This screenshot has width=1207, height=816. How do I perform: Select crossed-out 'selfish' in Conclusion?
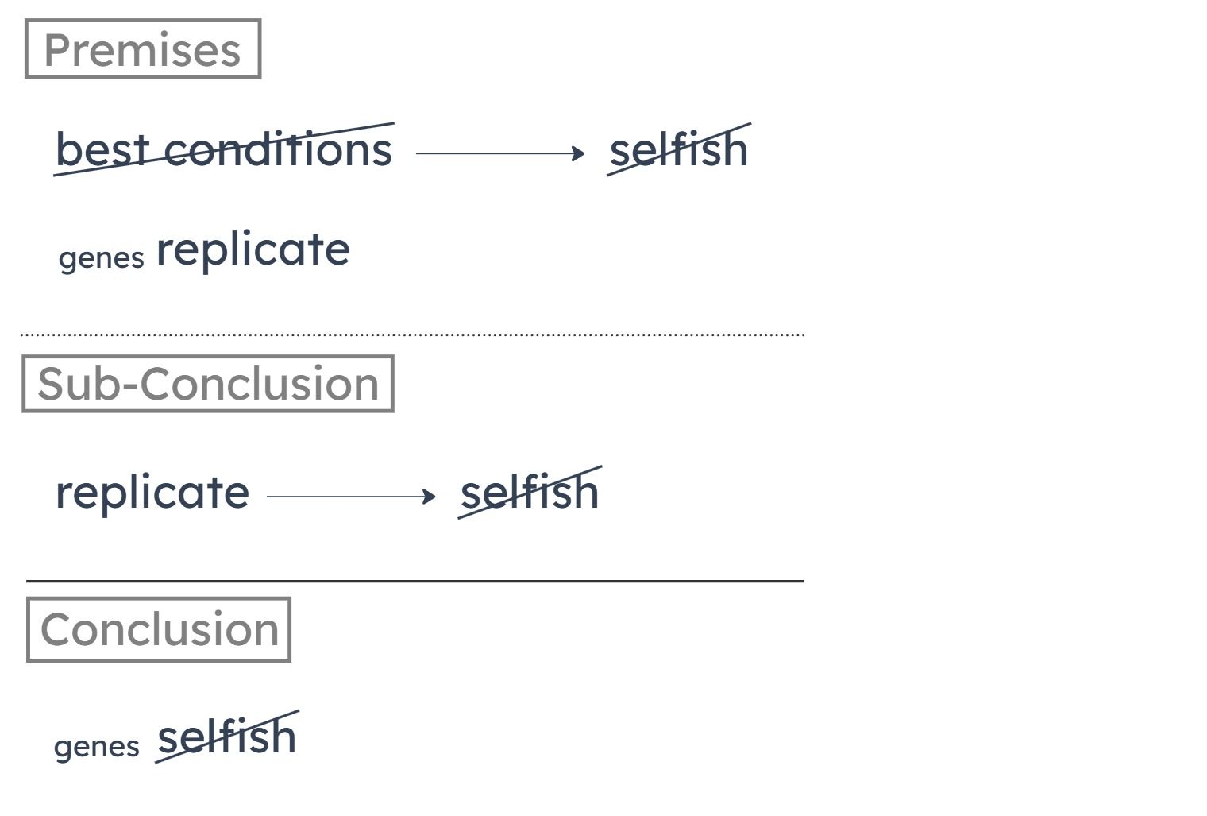click(227, 737)
